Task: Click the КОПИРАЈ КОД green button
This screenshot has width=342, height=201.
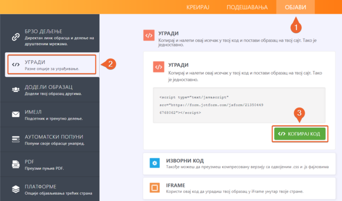Action: (x=300, y=134)
